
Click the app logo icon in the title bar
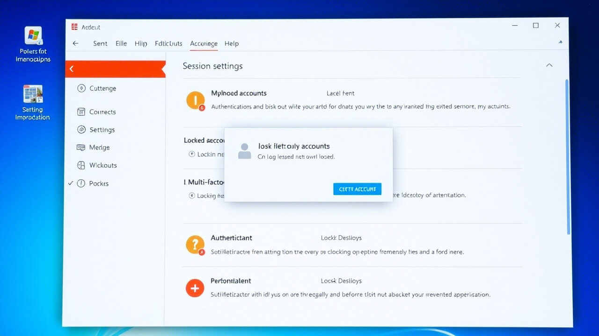[x=75, y=27]
